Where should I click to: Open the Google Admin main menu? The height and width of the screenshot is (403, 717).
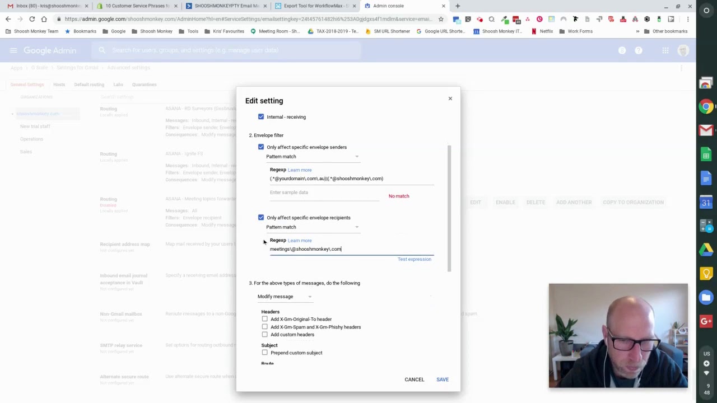[13, 50]
